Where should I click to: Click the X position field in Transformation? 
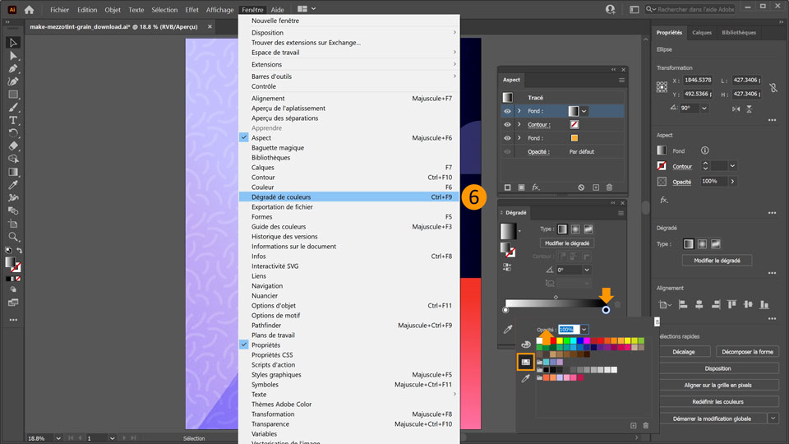pos(698,80)
